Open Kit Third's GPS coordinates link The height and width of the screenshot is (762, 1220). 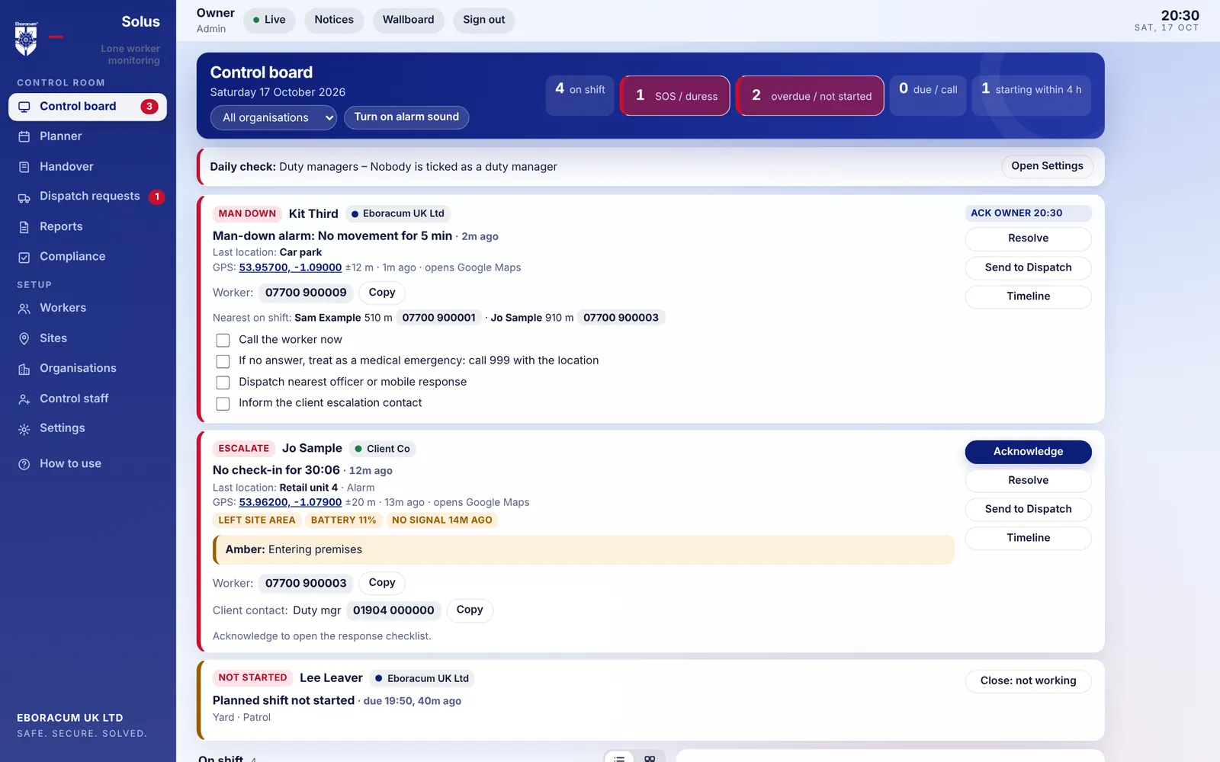pyautogui.click(x=291, y=267)
